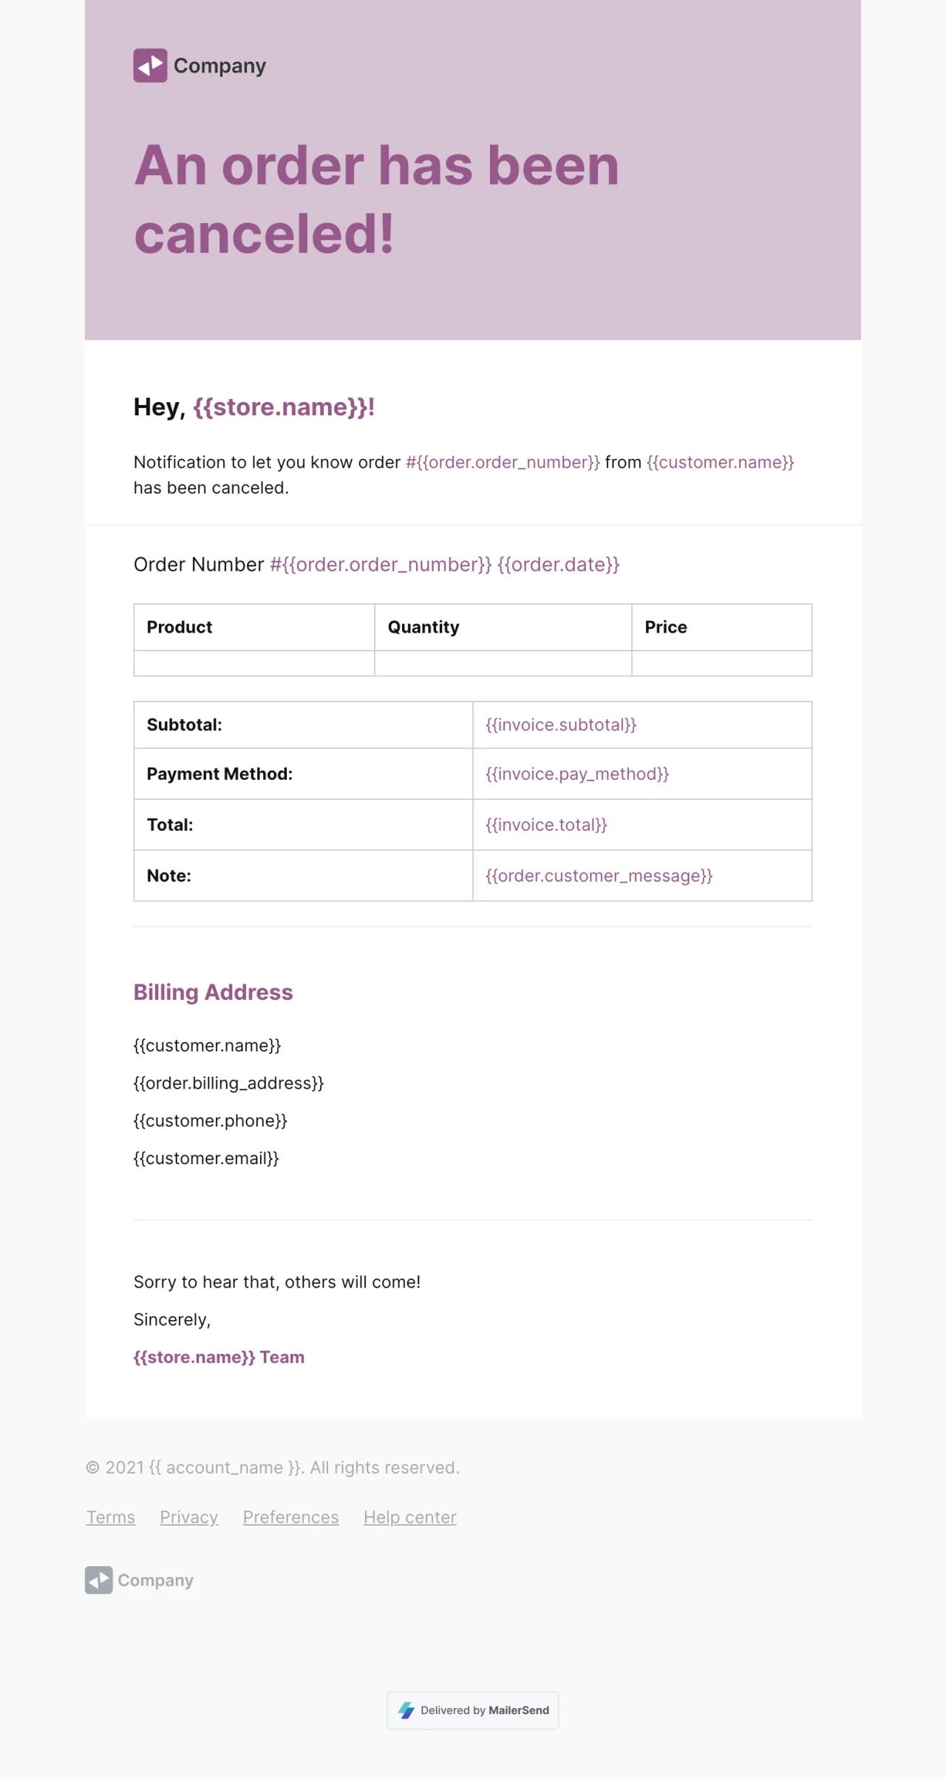Viewport: 946px width, 1779px height.
Task: Open the Privacy link in footer
Action: click(x=189, y=1517)
